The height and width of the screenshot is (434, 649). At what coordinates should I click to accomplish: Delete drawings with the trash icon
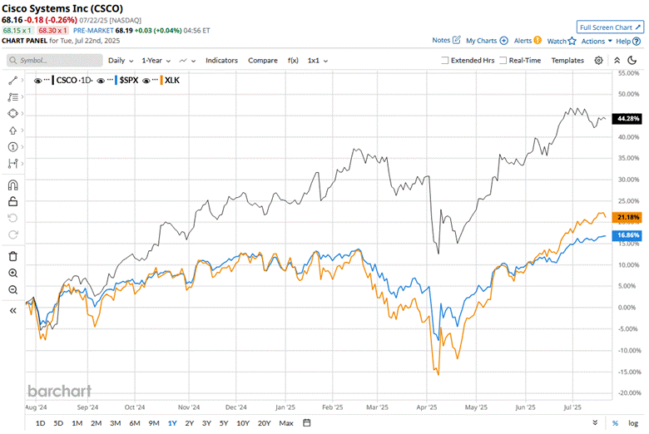pyautogui.click(x=12, y=257)
